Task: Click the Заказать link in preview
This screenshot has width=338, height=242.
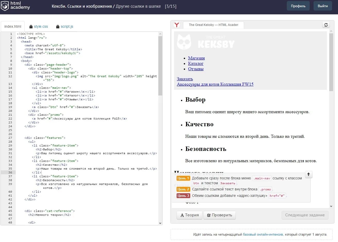Action: coord(185,79)
